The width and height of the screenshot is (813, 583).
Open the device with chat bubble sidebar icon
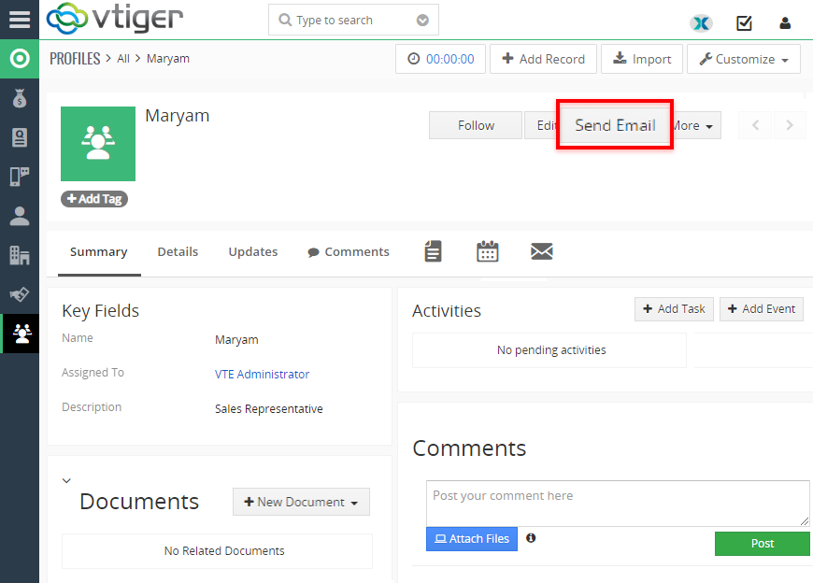tap(20, 177)
